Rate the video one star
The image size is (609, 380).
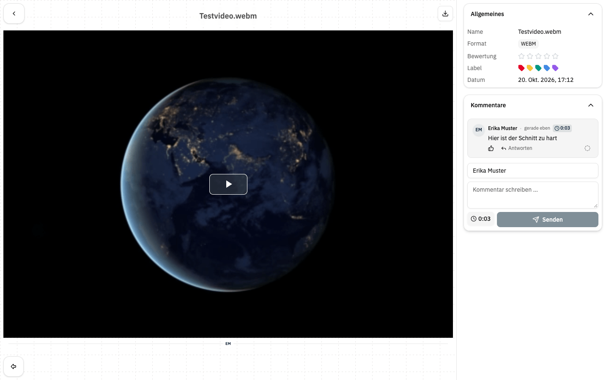point(521,56)
